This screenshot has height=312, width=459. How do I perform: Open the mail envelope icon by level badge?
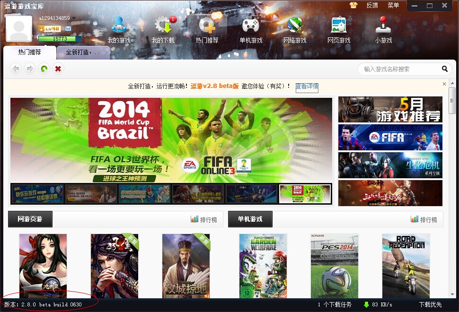point(68,29)
